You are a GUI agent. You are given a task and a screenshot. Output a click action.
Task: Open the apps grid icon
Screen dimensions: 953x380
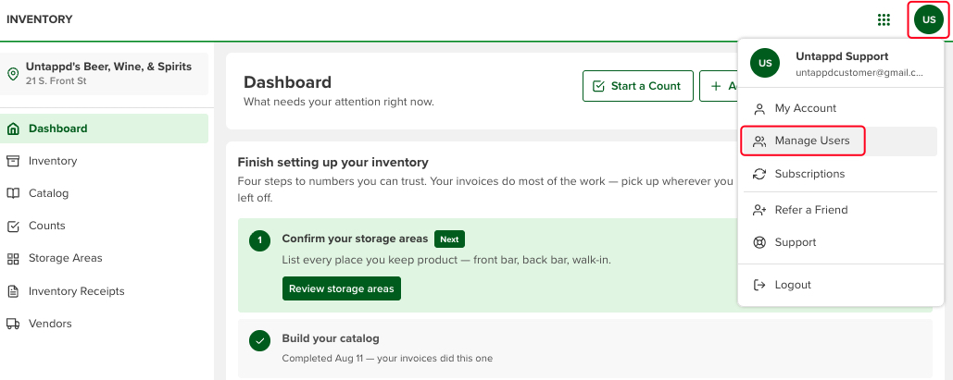pyautogui.click(x=884, y=20)
